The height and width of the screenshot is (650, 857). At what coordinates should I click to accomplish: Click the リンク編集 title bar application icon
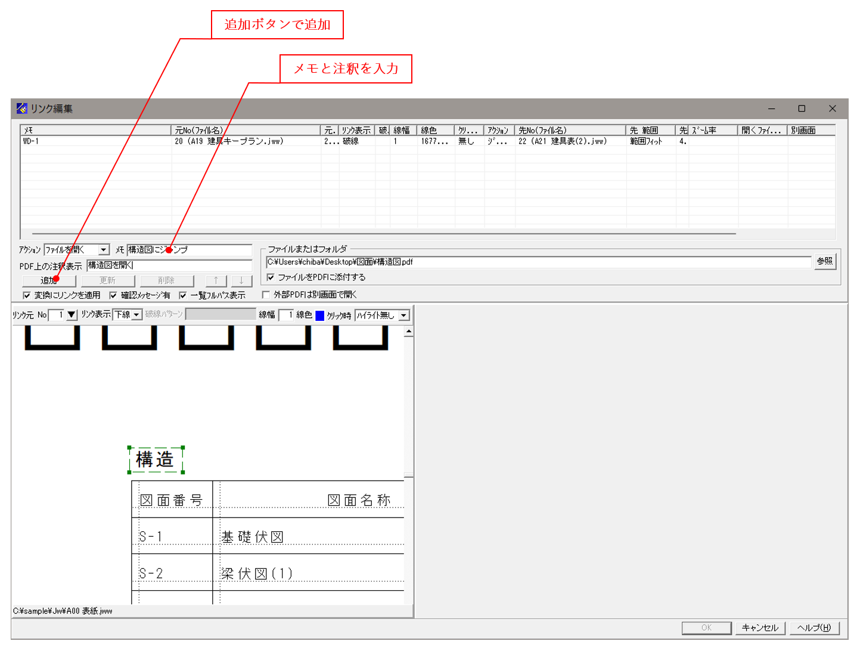21,109
